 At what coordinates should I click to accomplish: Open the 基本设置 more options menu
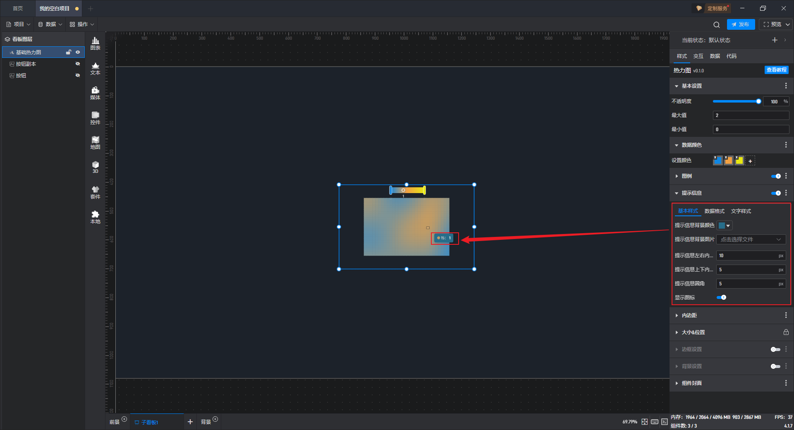coord(786,86)
